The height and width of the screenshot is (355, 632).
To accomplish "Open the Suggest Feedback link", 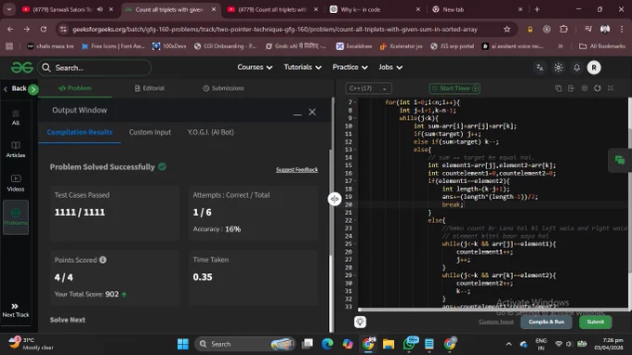I will 296,170.
